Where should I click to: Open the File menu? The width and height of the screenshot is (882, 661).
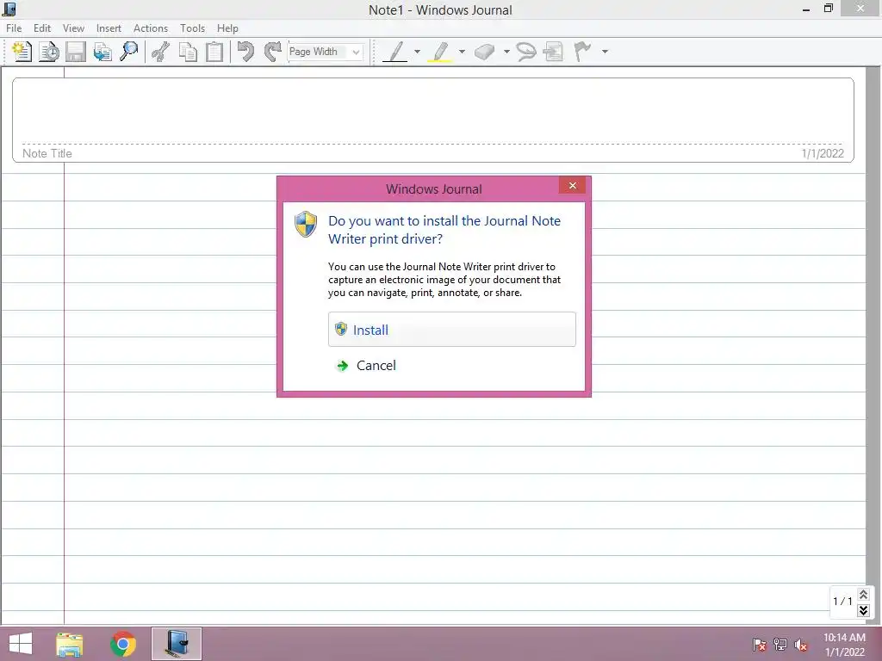[x=14, y=28]
